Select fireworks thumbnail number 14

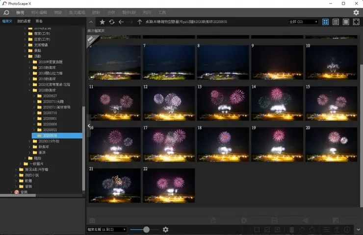tap(277, 104)
